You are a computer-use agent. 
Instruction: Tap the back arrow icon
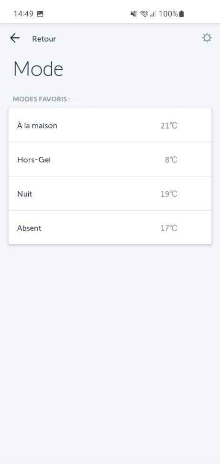(15, 38)
